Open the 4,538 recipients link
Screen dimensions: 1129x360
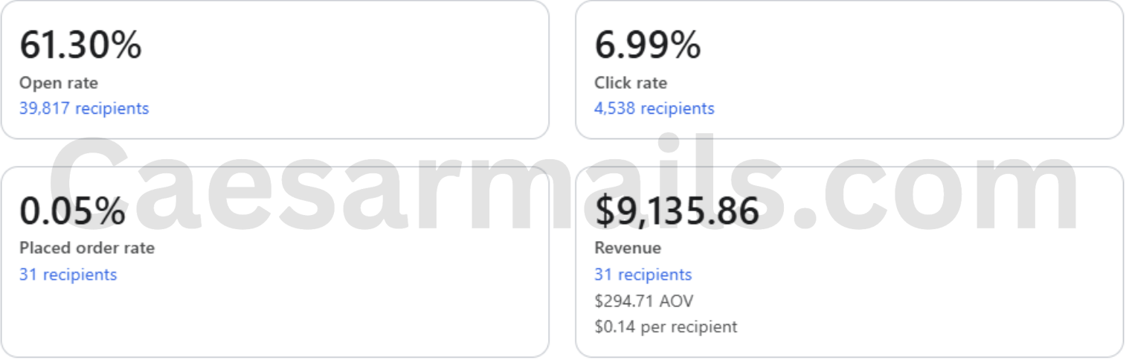click(654, 109)
